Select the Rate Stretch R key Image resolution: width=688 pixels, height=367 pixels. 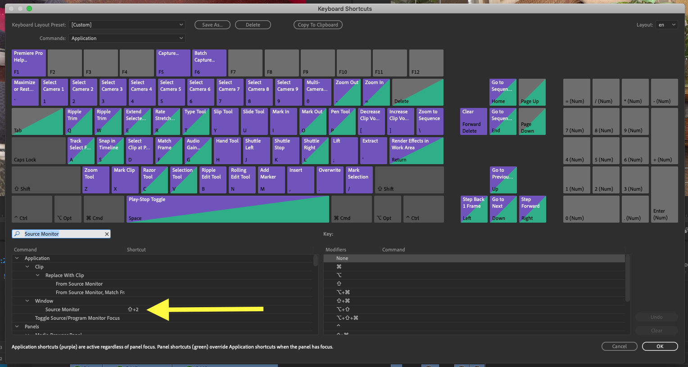pos(167,121)
